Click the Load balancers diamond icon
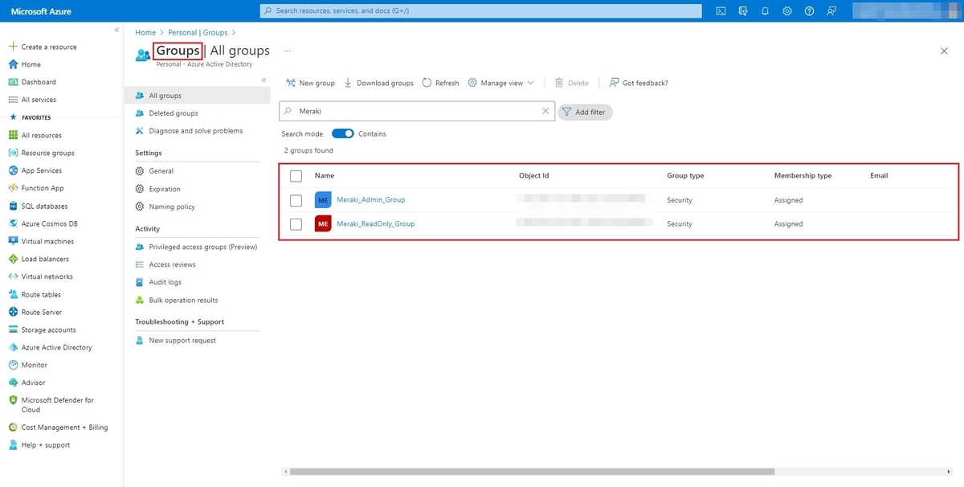This screenshot has width=964, height=487. pyautogui.click(x=13, y=259)
